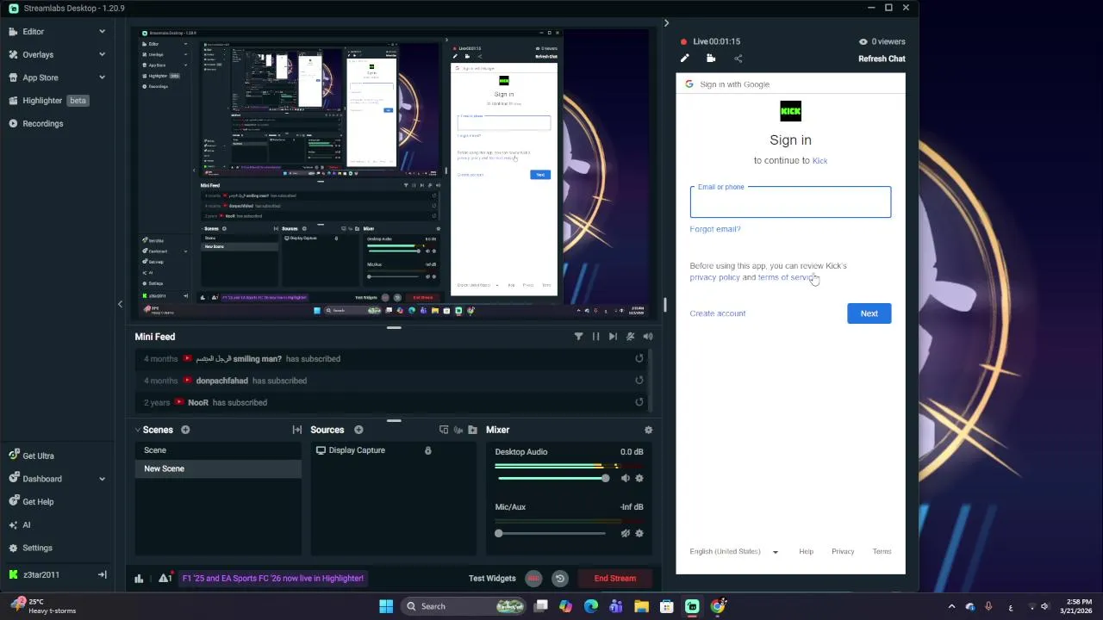Expand the Overlays menu chevron
This screenshot has height=620, width=1103.
click(102, 54)
